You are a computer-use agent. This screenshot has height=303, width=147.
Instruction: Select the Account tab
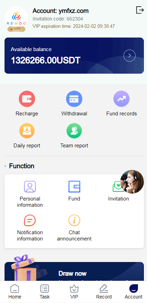tap(133, 292)
